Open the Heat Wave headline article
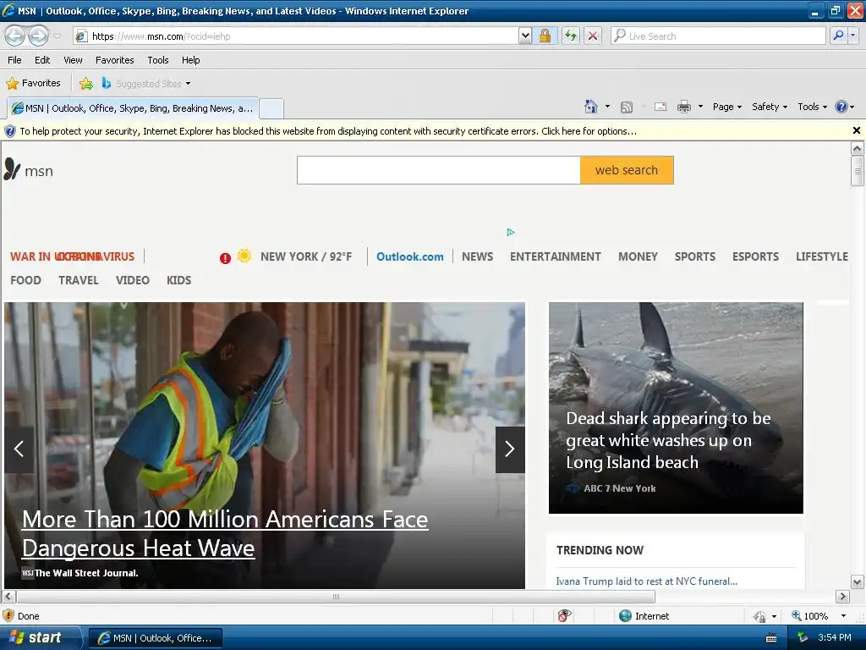The width and height of the screenshot is (866, 650). pos(225,533)
